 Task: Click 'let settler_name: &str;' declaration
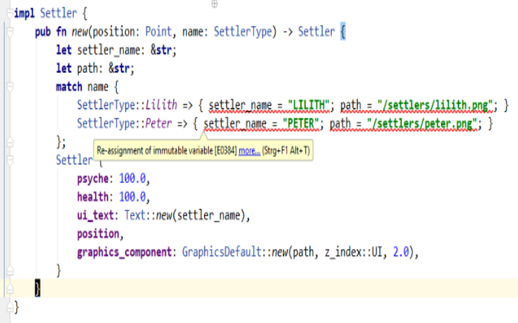pyautogui.click(x=117, y=50)
